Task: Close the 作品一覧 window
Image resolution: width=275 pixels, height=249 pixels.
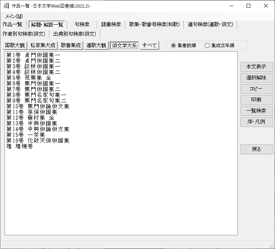Action: (266, 6)
